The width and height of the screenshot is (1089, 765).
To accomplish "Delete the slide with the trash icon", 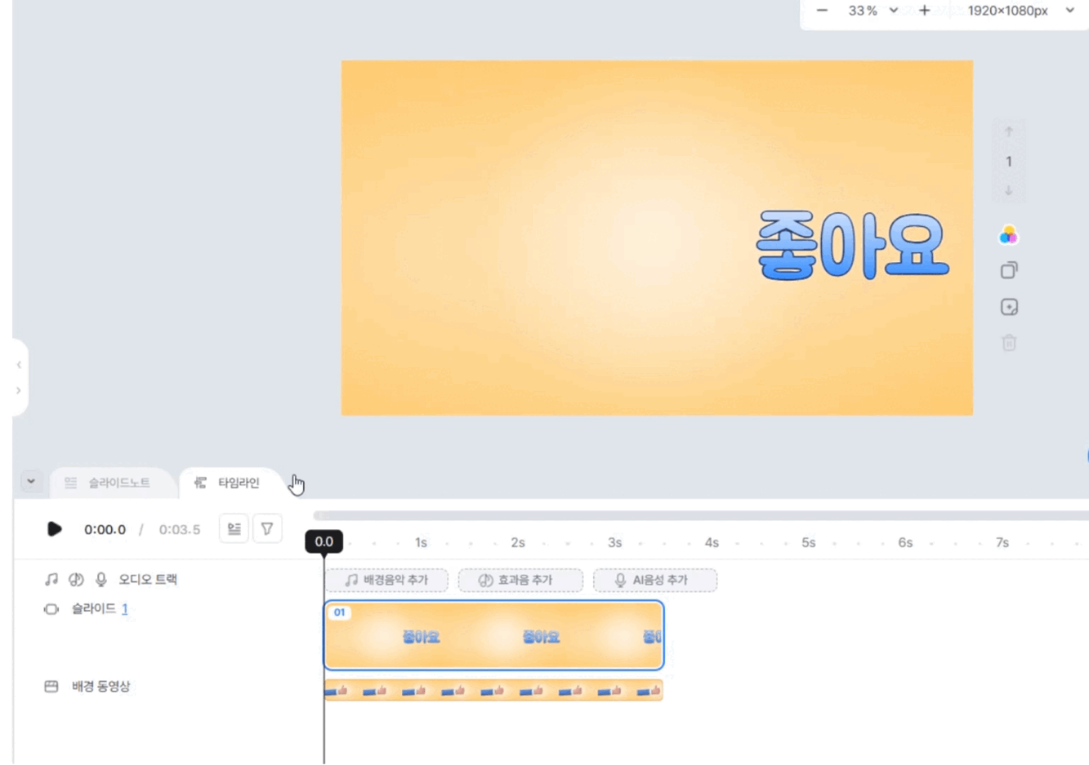I will (1009, 343).
